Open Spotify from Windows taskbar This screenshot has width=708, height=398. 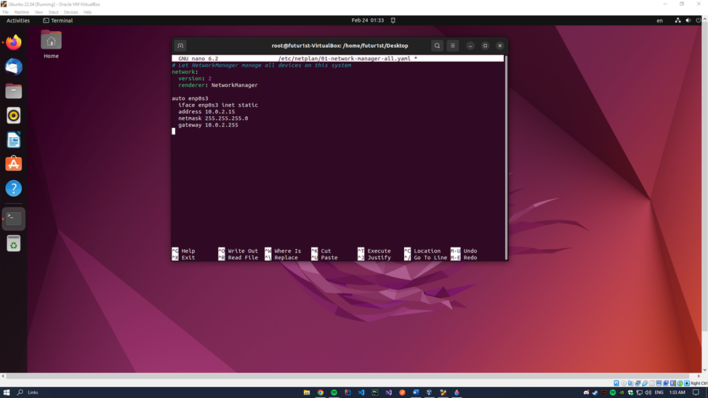click(334, 393)
